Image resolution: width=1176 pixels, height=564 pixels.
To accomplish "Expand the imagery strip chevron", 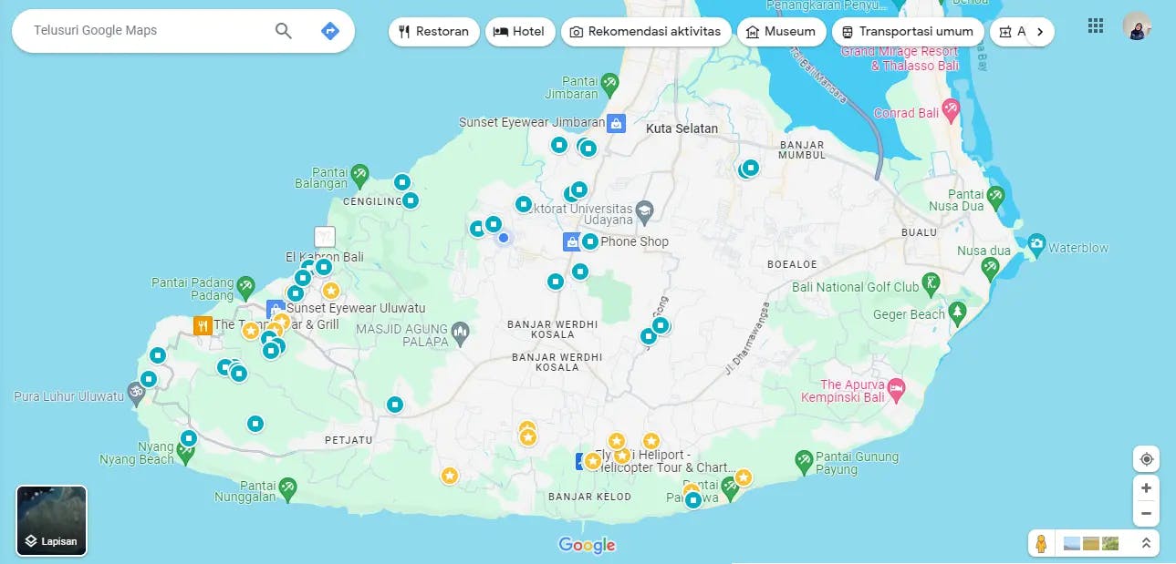I will [x=1146, y=544].
